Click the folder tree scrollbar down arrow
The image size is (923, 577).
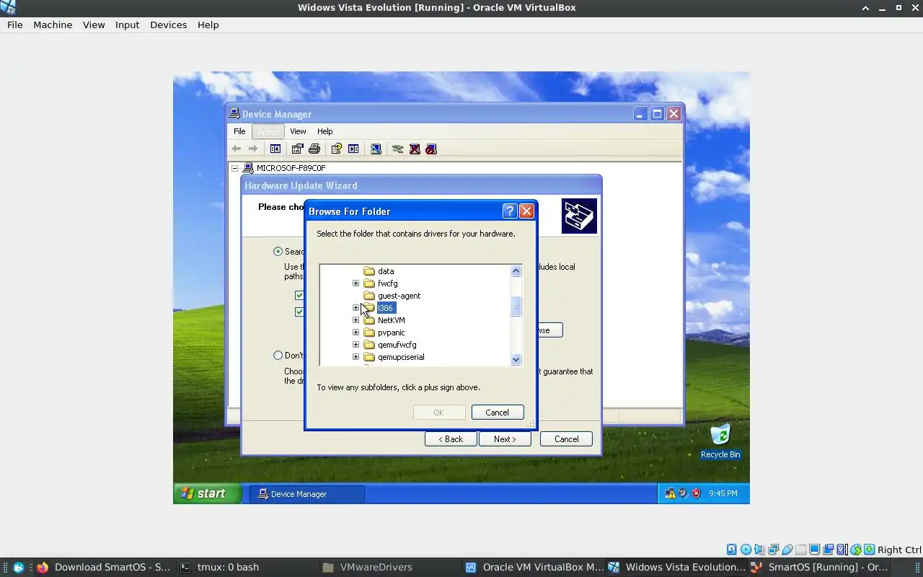pos(516,359)
